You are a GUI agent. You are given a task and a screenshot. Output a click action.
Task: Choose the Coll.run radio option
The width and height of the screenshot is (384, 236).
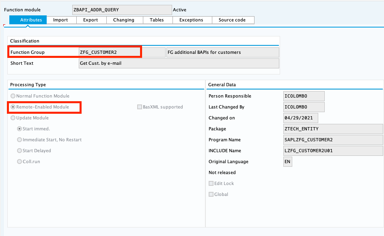19,162
